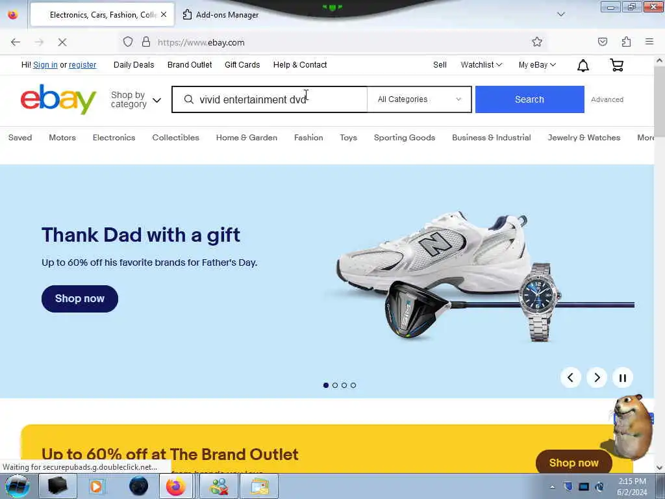The height and width of the screenshot is (499, 665).
Task: Click the Sign in link
Action: click(x=45, y=65)
